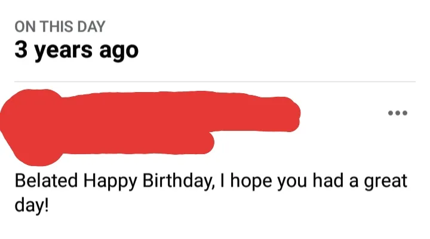Open the three-dot post options menu
This screenshot has width=430, height=239.
(x=397, y=113)
